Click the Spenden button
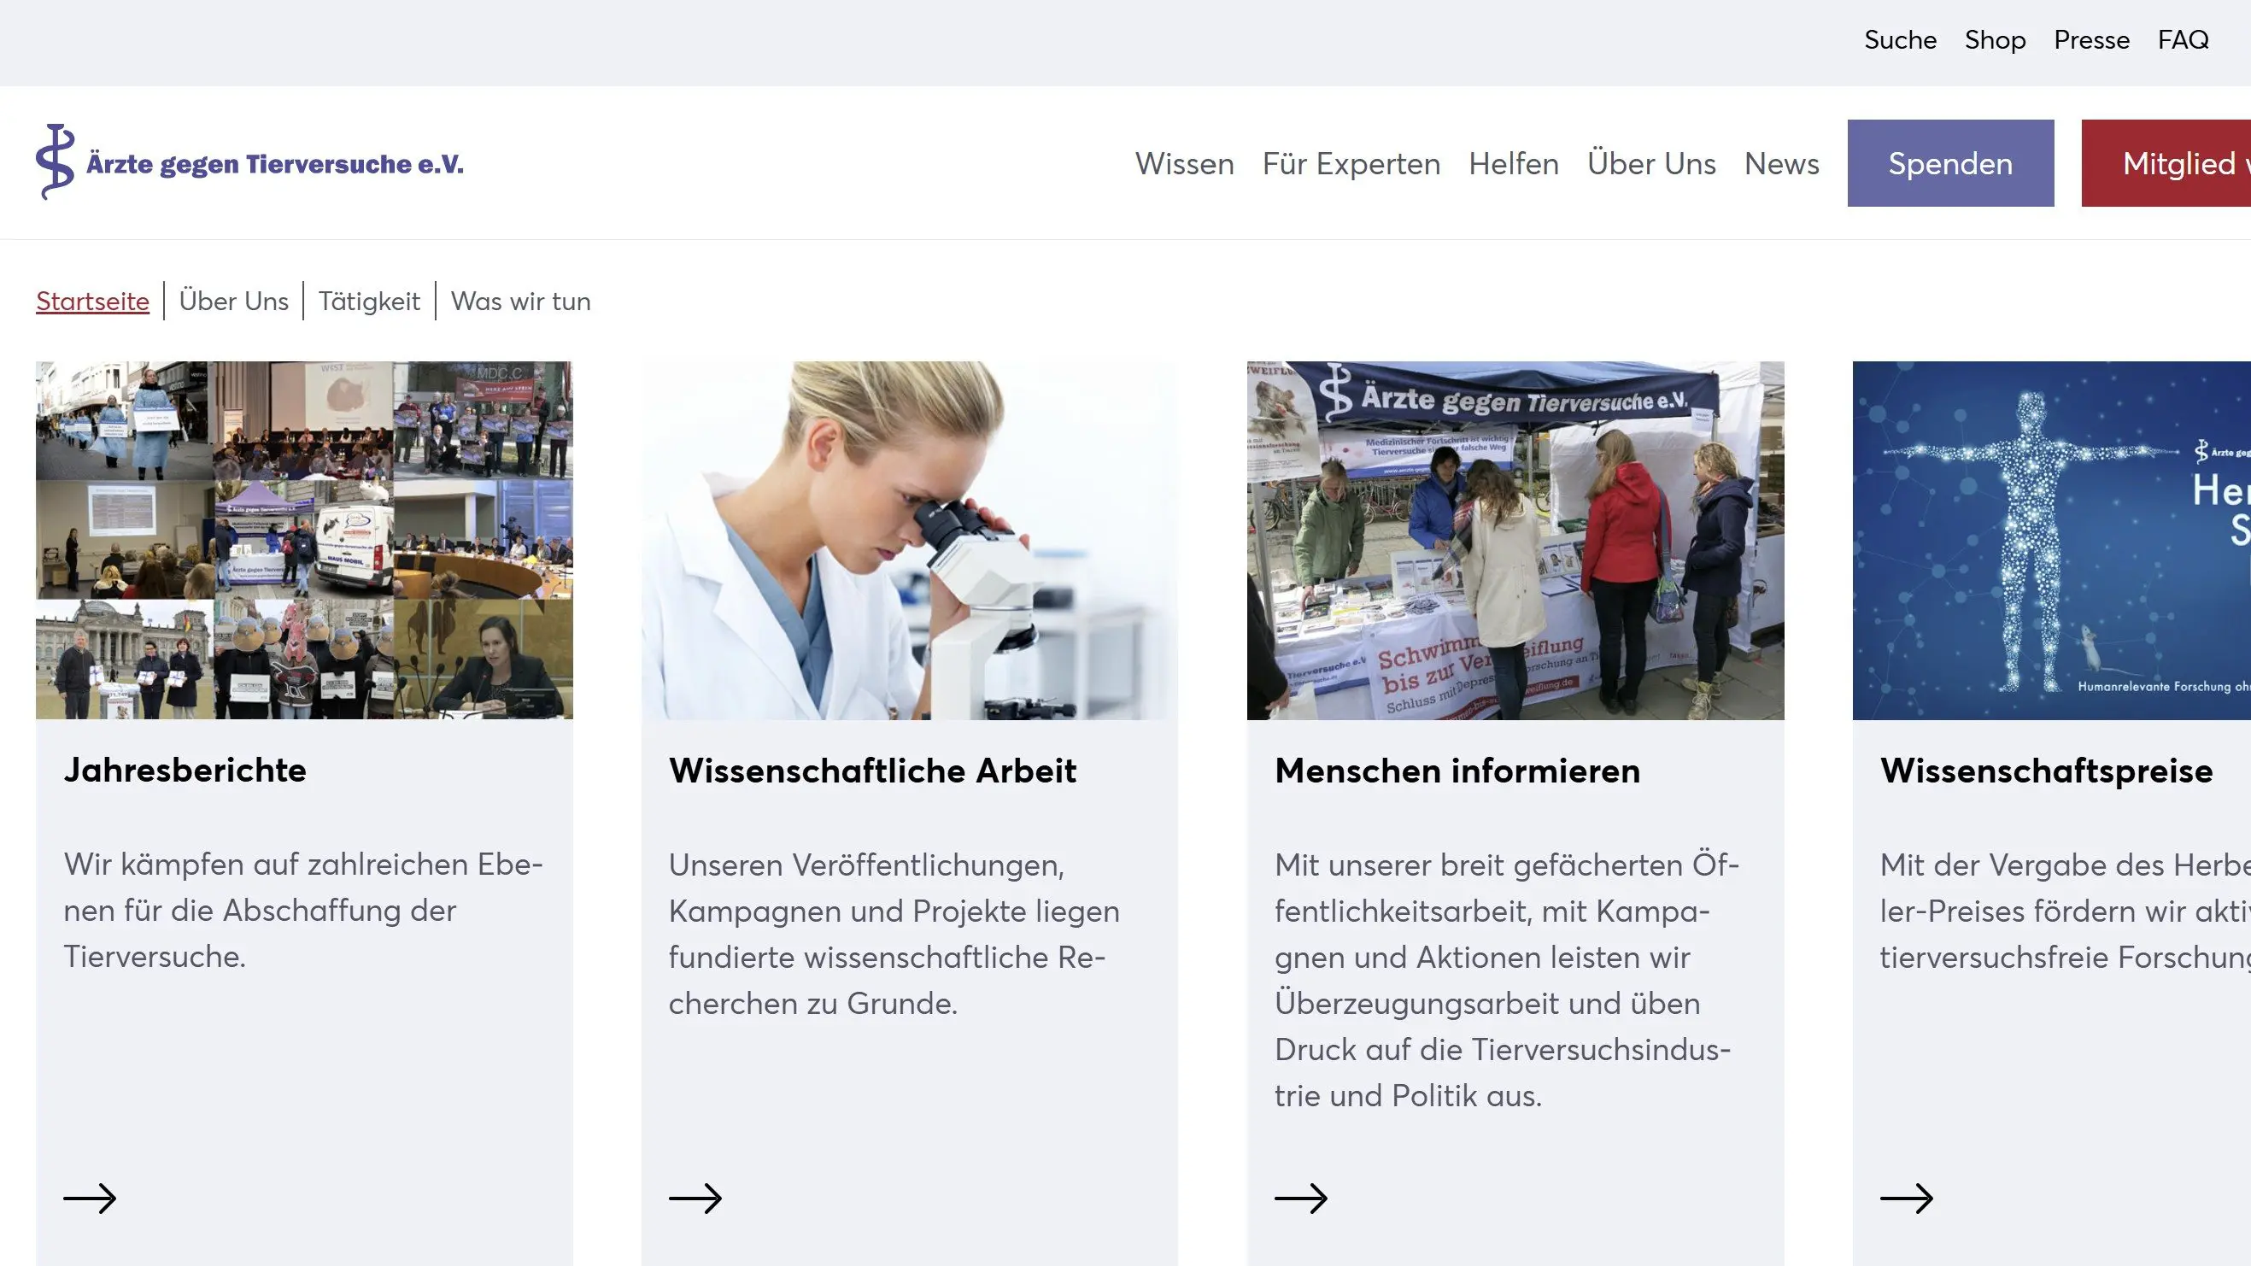The width and height of the screenshot is (2251, 1266). tap(1950, 162)
